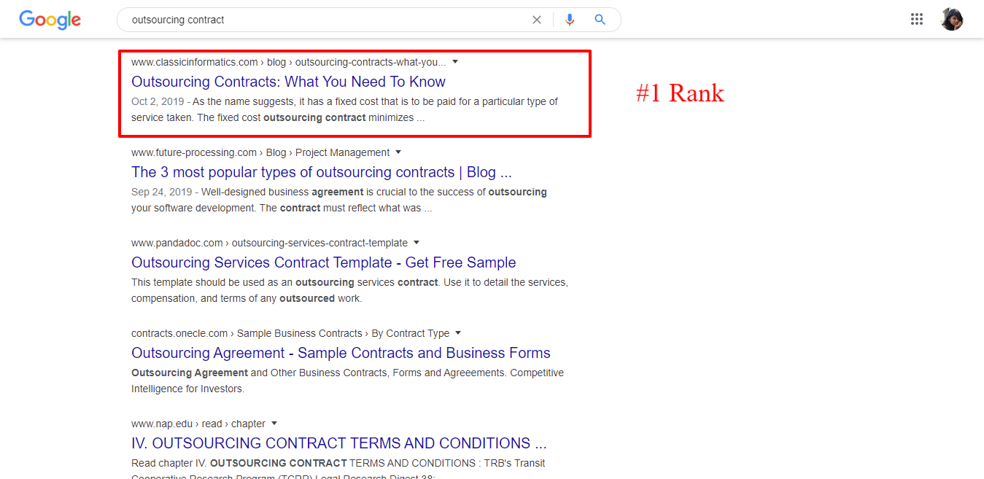984x479 pixels.
Task: Click the magnifying glass search button
Action: (600, 20)
